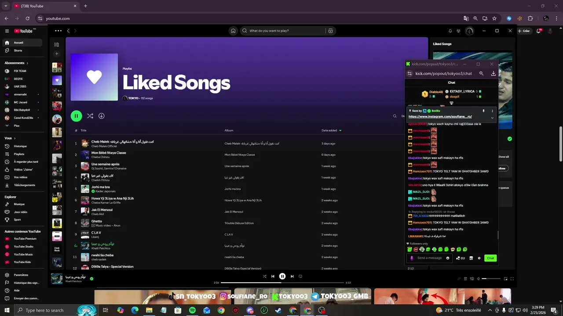Expand Abonnements section chevron
Viewport: 563px width, 316px height.
click(27, 63)
